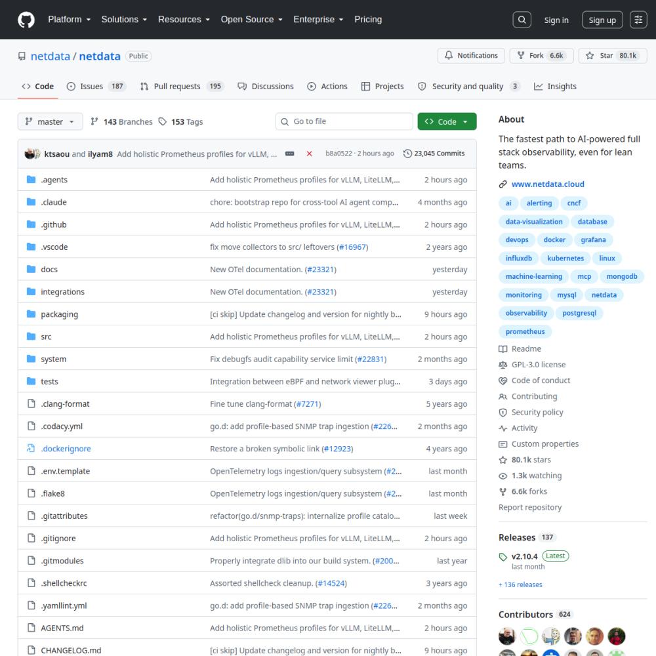Switch to the Insights tab
Viewport: 656px width, 656px height.
click(555, 87)
